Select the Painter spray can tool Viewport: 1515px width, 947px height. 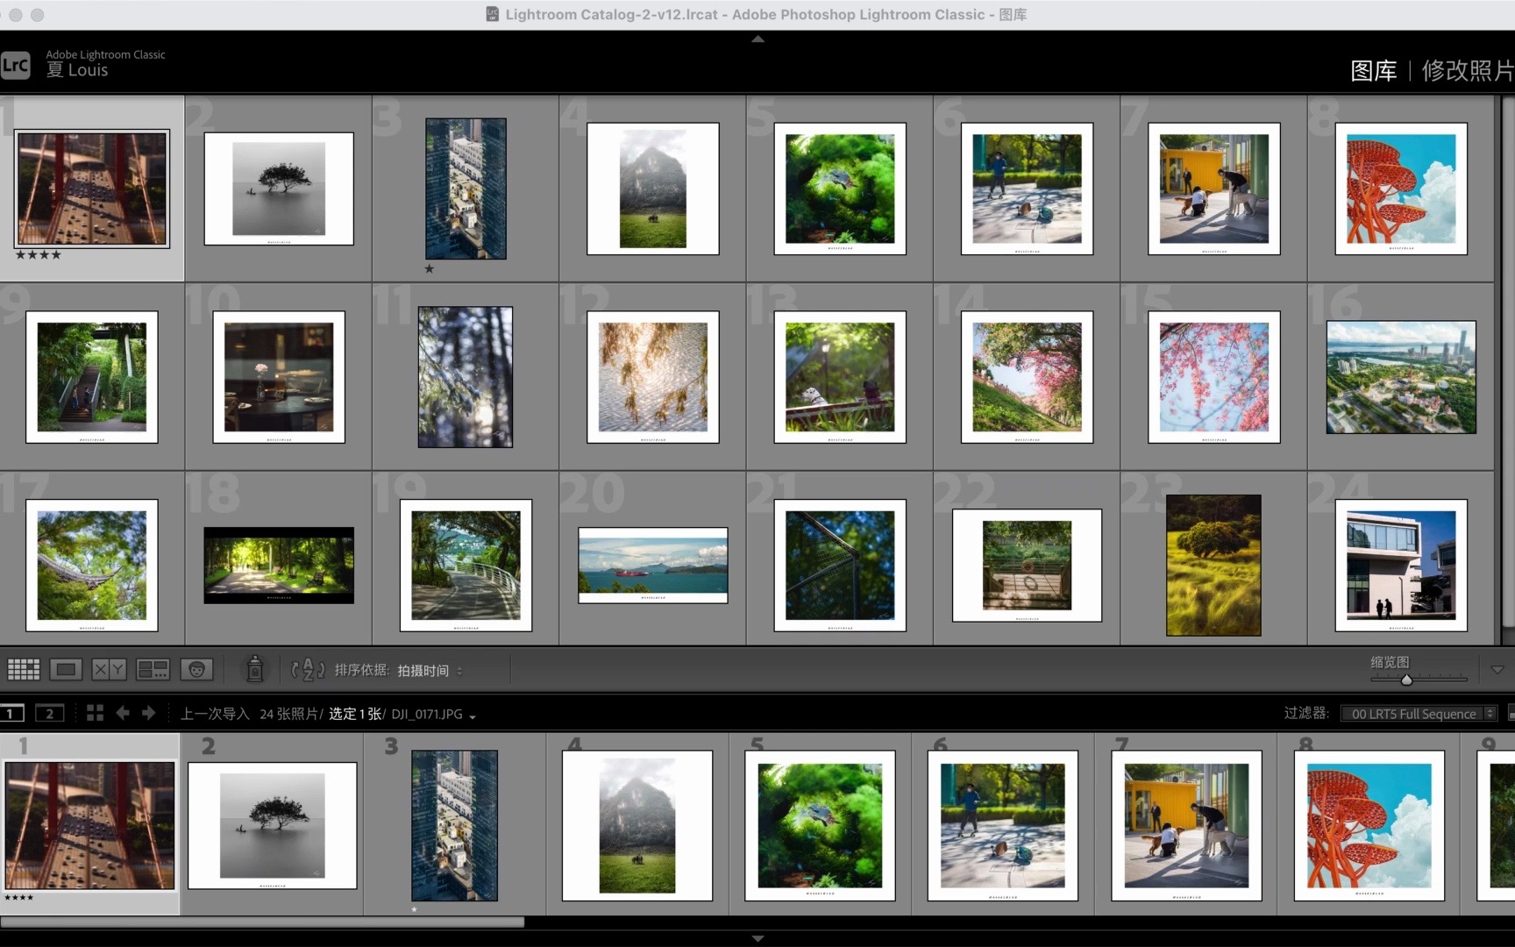pos(255,669)
